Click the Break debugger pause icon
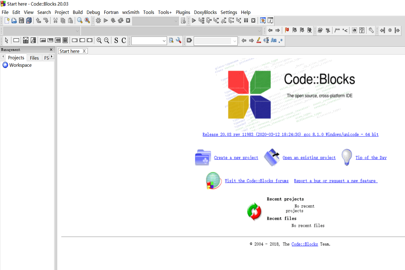Image resolution: width=405 pixels, height=270 pixels. (x=246, y=20)
